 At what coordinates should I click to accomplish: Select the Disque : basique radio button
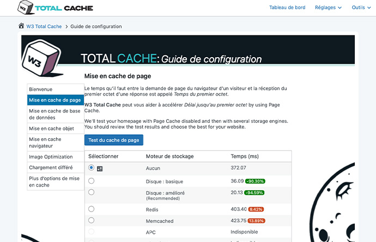point(91,181)
